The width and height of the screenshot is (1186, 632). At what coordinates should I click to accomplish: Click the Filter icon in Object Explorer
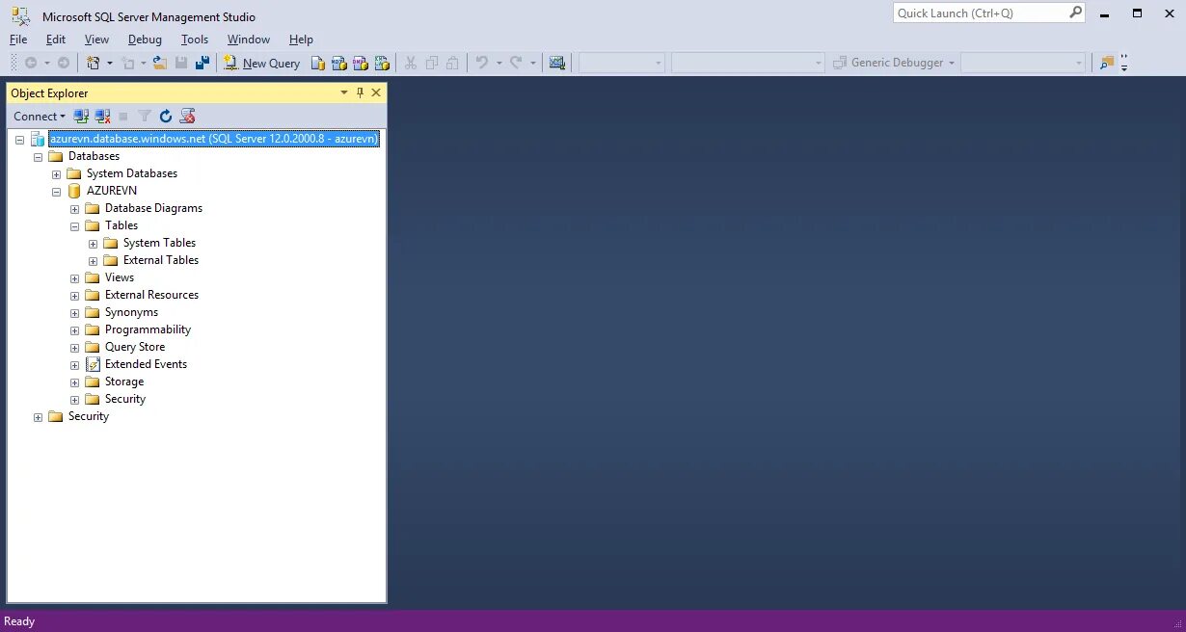click(145, 117)
